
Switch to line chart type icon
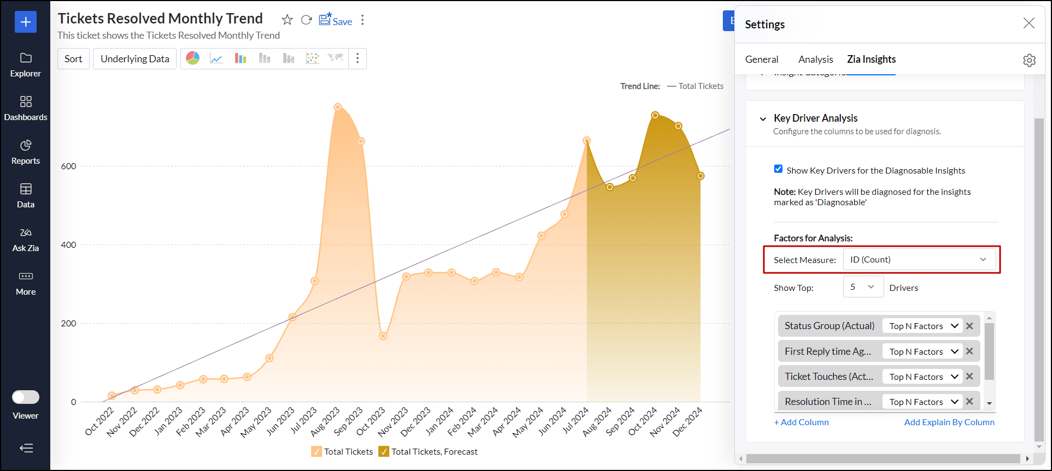coord(217,58)
